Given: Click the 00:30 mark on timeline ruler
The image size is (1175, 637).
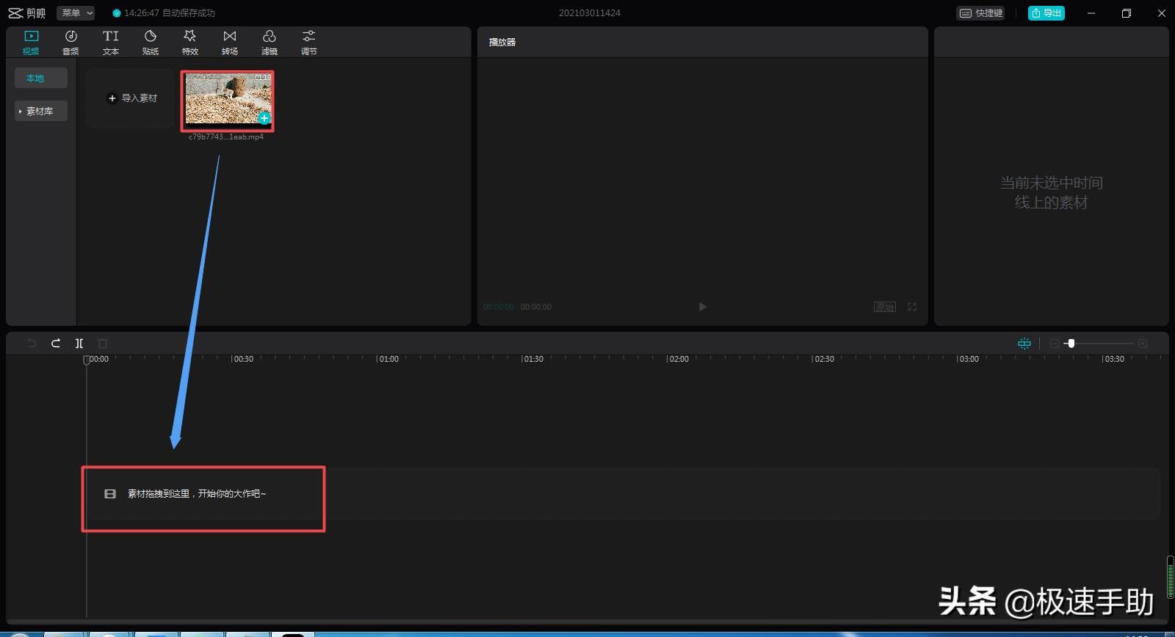Looking at the screenshot, I should point(242,359).
